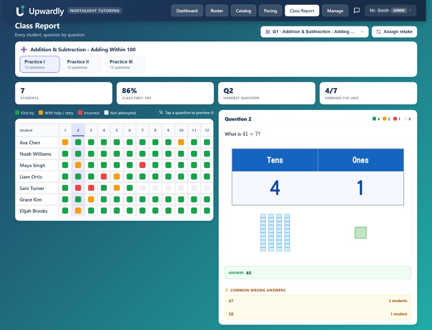Click the cursor icon beside Tap a question
The image size is (432, 330).
[x=161, y=113]
